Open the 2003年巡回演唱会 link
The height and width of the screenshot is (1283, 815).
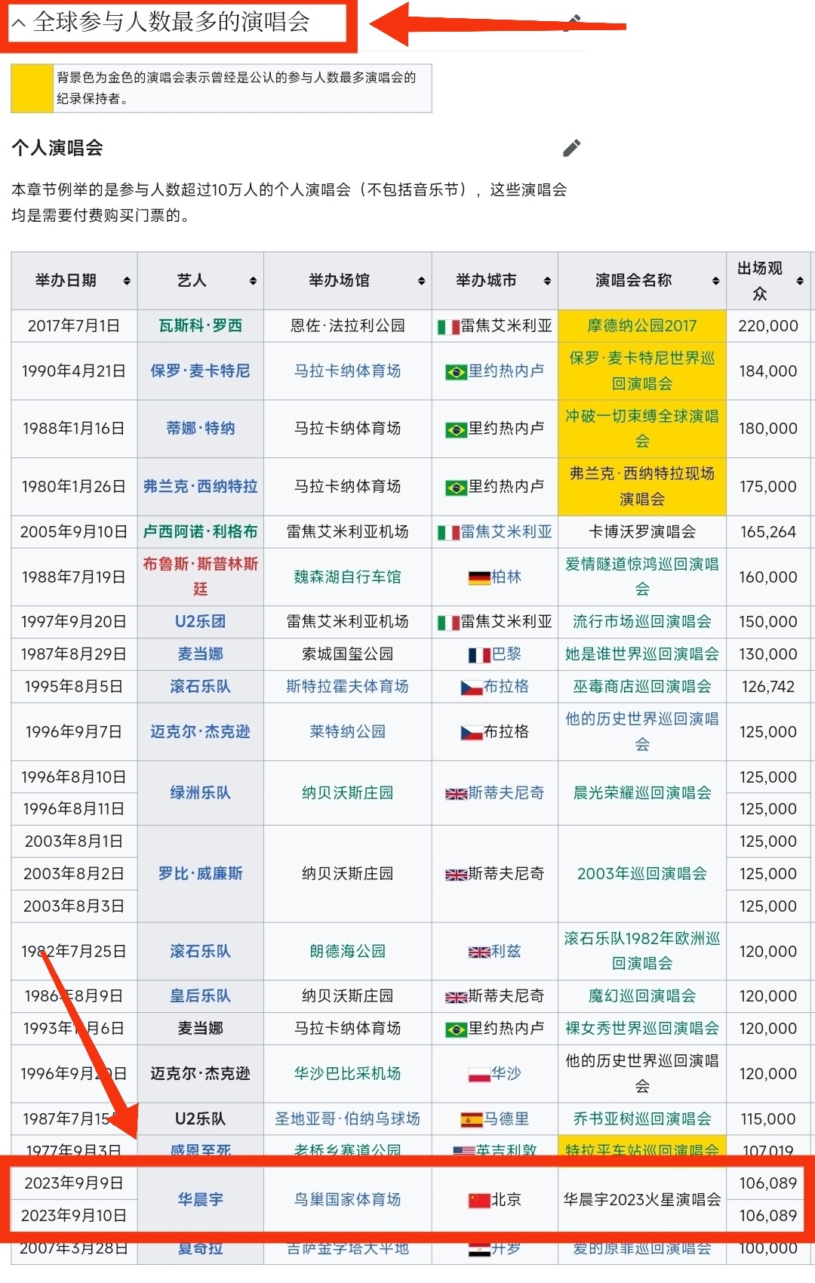point(642,874)
